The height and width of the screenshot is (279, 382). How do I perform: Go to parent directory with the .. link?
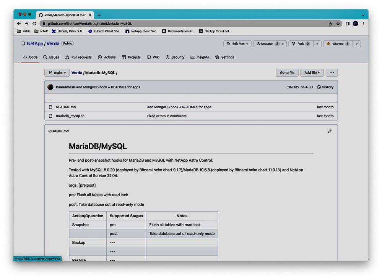coord(50,98)
